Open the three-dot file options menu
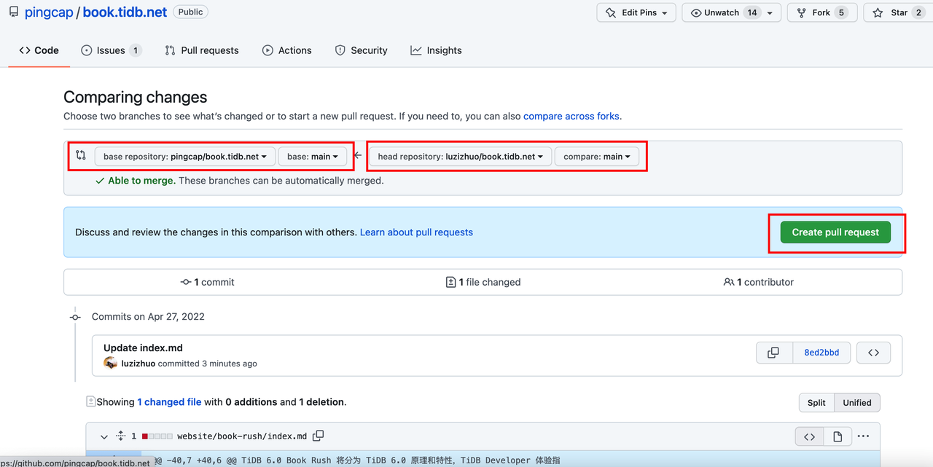Viewport: 933px width, 467px height. (863, 436)
